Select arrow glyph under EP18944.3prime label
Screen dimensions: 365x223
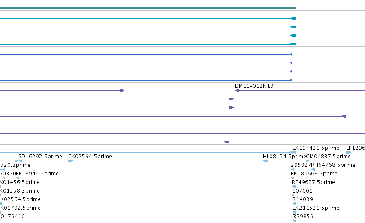[x=18, y=178]
